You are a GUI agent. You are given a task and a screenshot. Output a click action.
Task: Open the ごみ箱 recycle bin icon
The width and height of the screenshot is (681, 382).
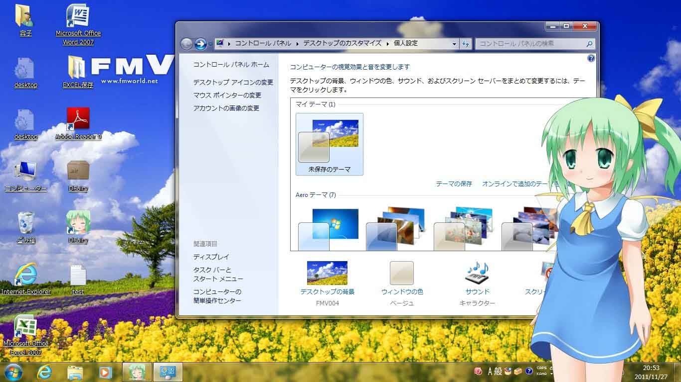[x=25, y=223]
